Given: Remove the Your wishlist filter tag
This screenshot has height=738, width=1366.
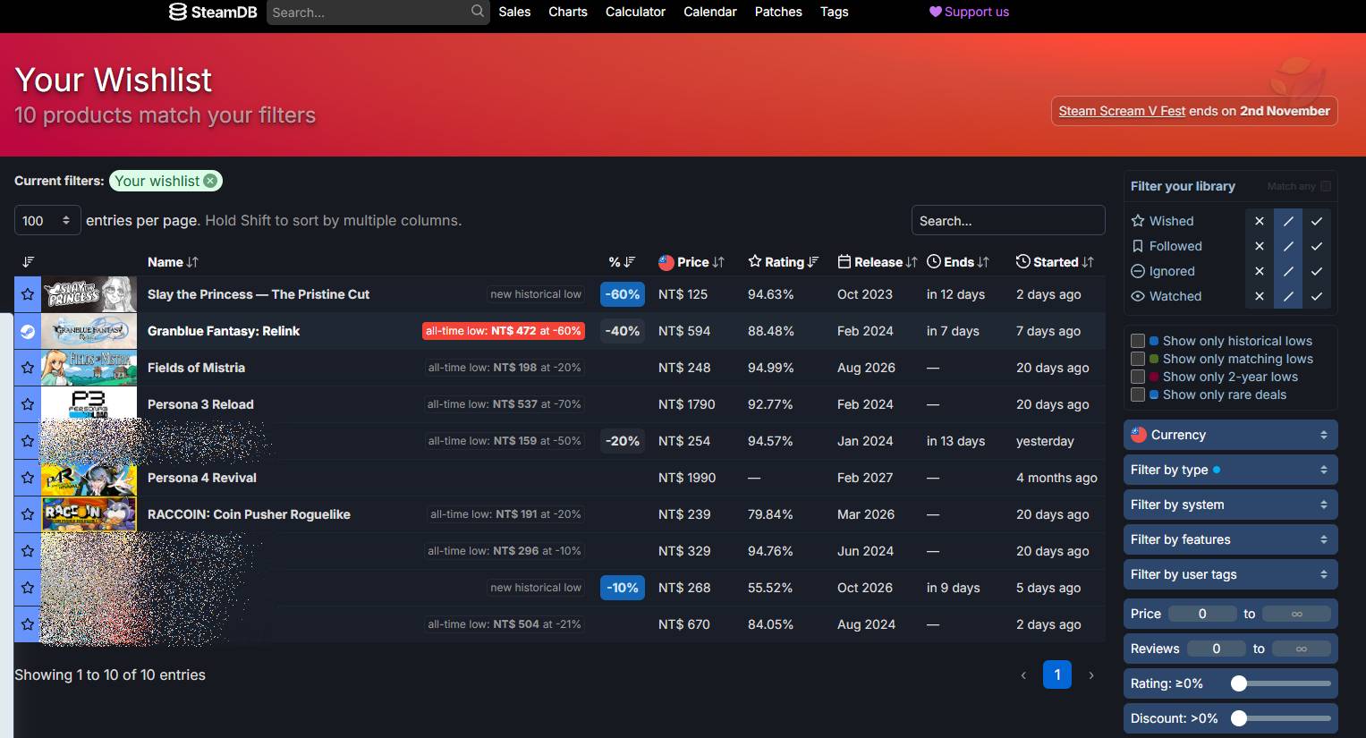Looking at the screenshot, I should point(210,181).
